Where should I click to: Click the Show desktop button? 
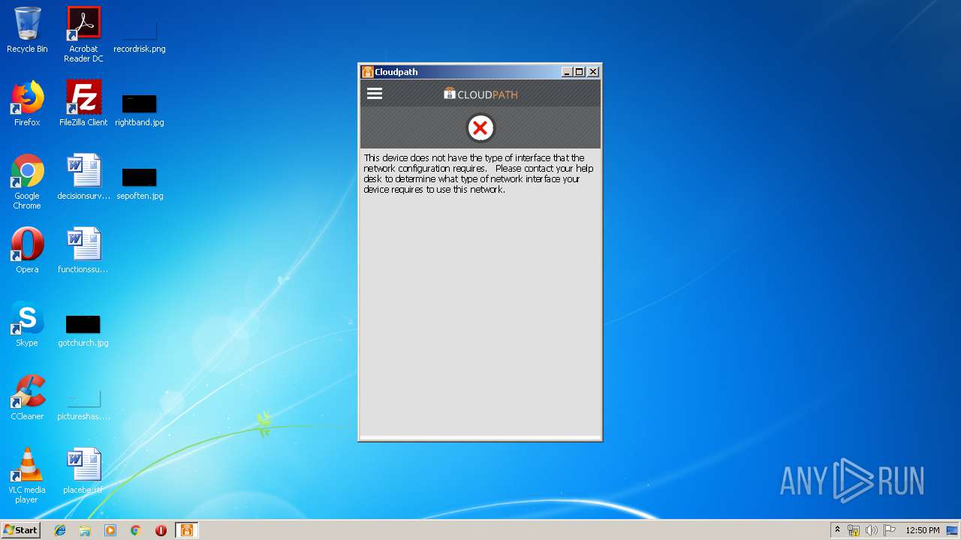click(x=953, y=530)
